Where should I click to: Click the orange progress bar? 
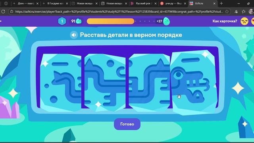(x=110, y=21)
